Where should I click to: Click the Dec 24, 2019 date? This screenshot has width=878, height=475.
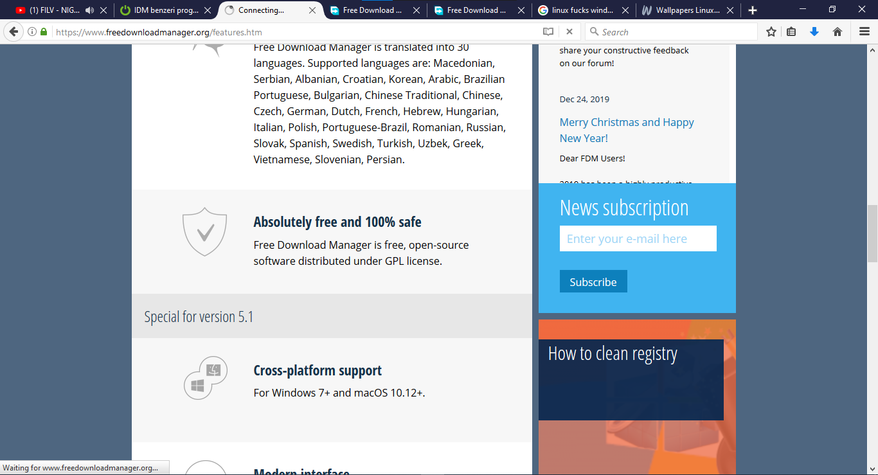coord(584,99)
